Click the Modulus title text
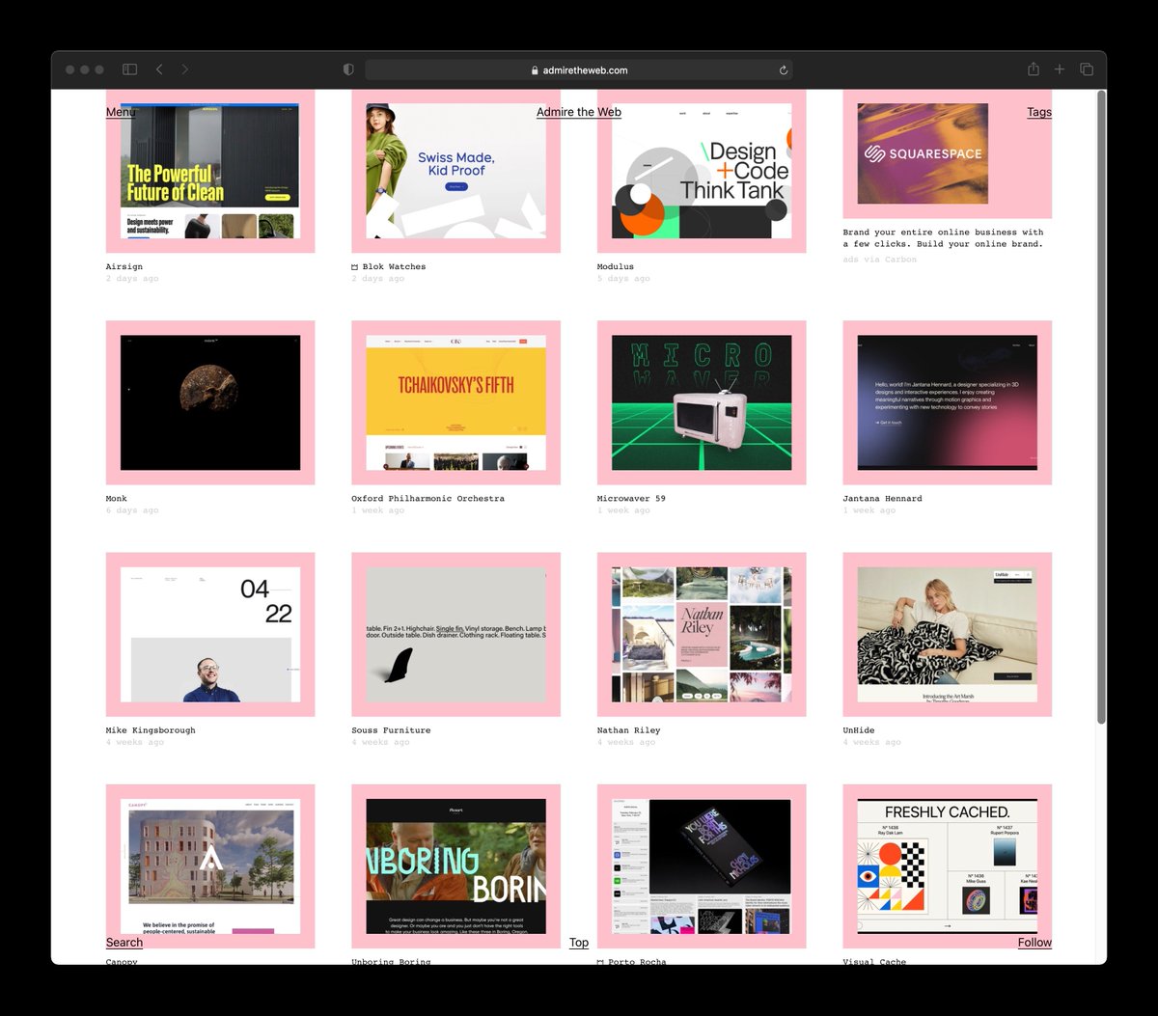Viewport: 1158px width, 1016px height. (x=616, y=266)
